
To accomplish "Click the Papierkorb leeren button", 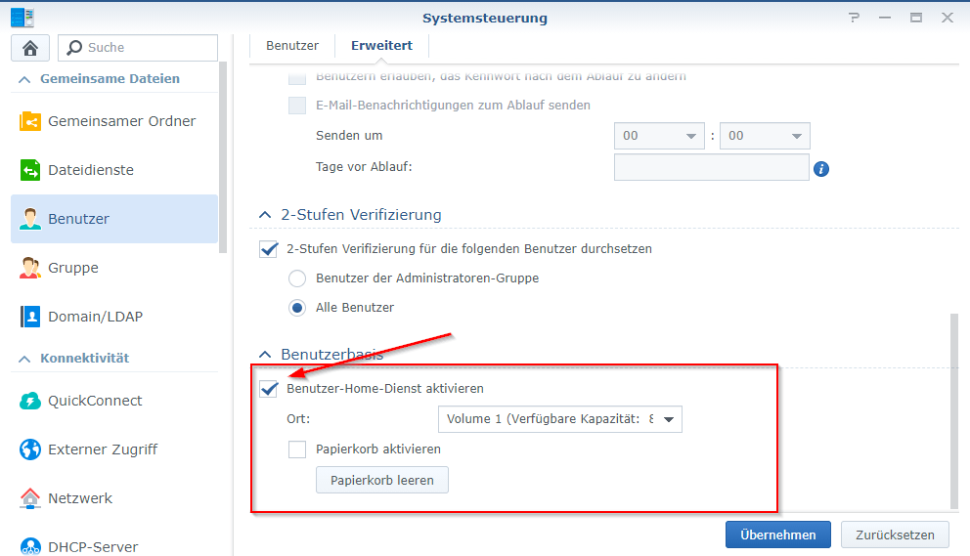I will (x=381, y=480).
